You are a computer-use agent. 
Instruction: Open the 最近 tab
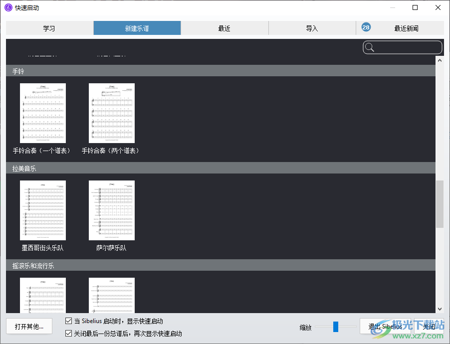coord(225,28)
